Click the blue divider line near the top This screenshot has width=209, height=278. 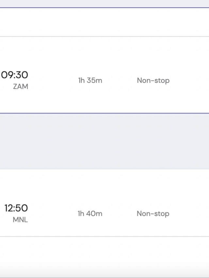(104, 7)
